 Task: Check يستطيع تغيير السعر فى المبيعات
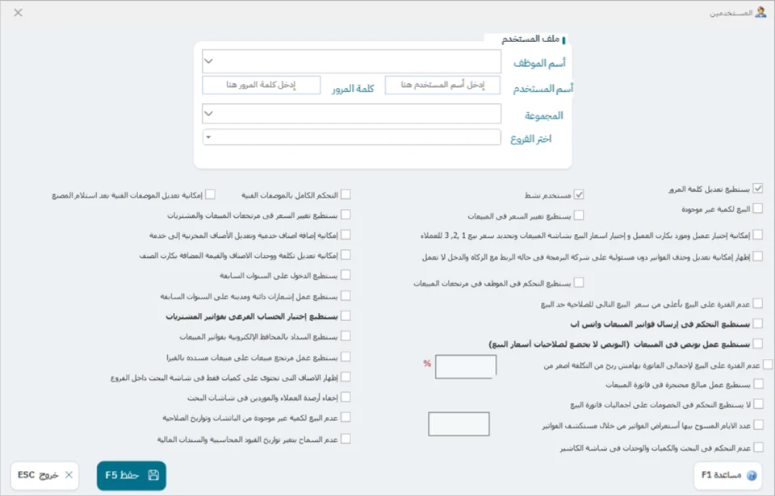(579, 215)
